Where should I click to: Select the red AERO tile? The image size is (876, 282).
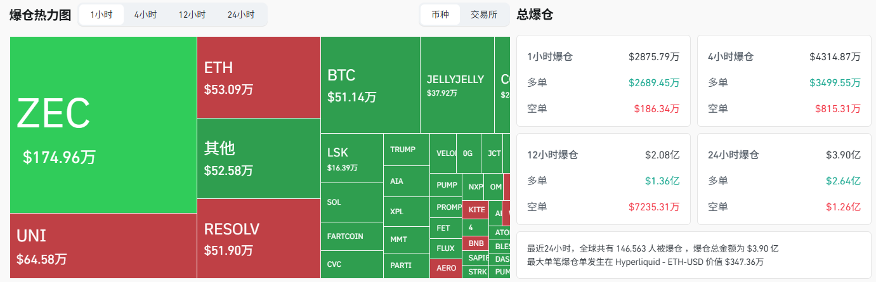pyautogui.click(x=446, y=268)
